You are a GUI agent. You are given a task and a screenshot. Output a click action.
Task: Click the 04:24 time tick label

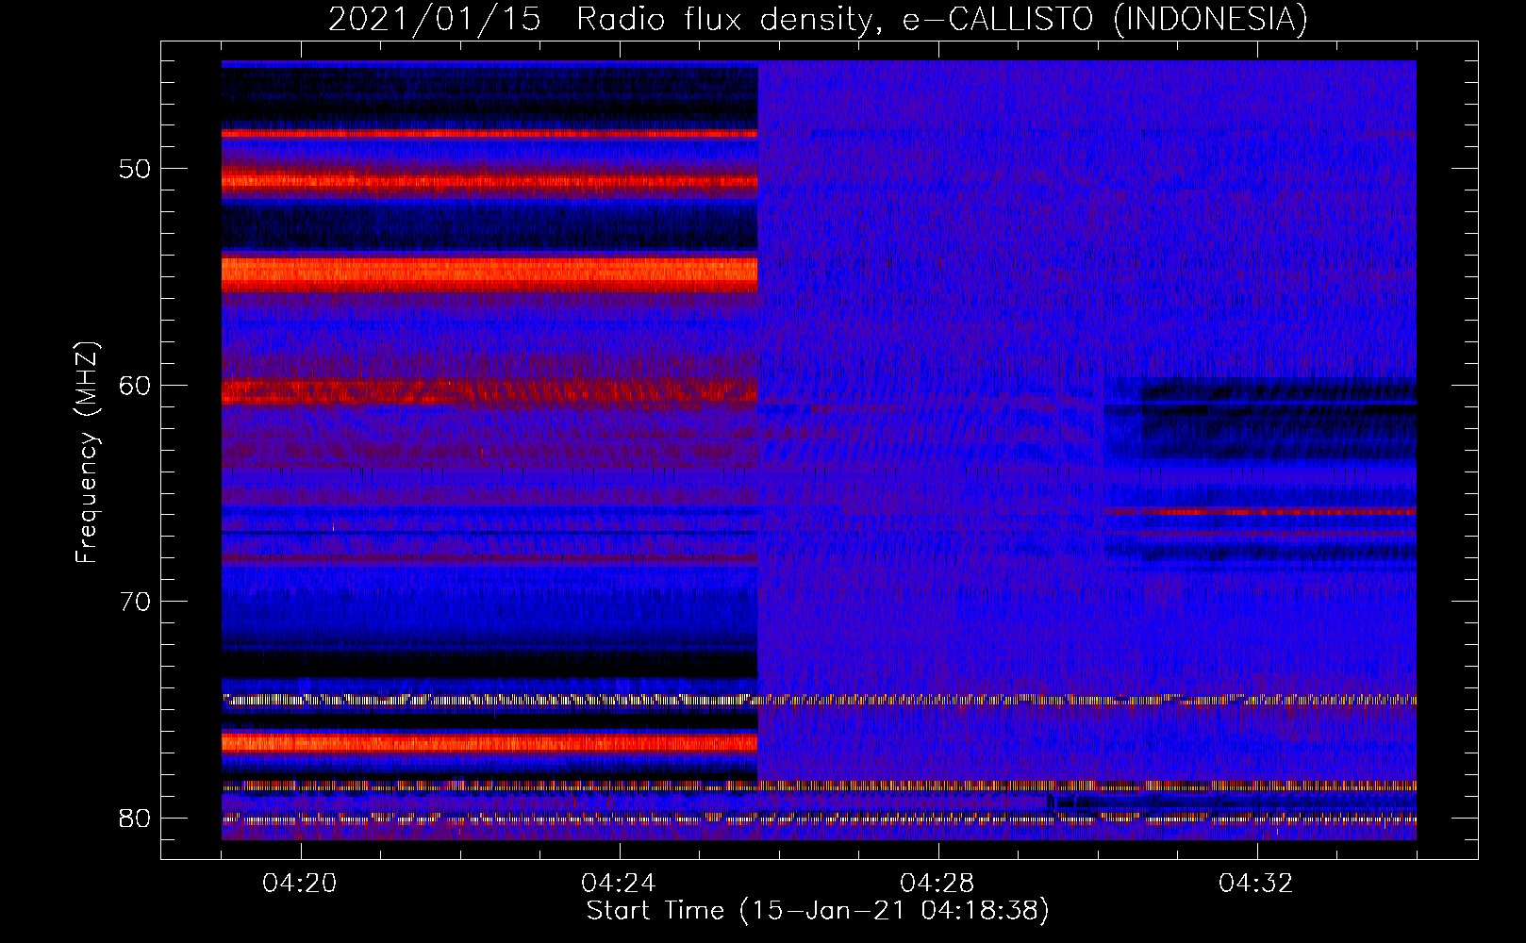point(619,884)
